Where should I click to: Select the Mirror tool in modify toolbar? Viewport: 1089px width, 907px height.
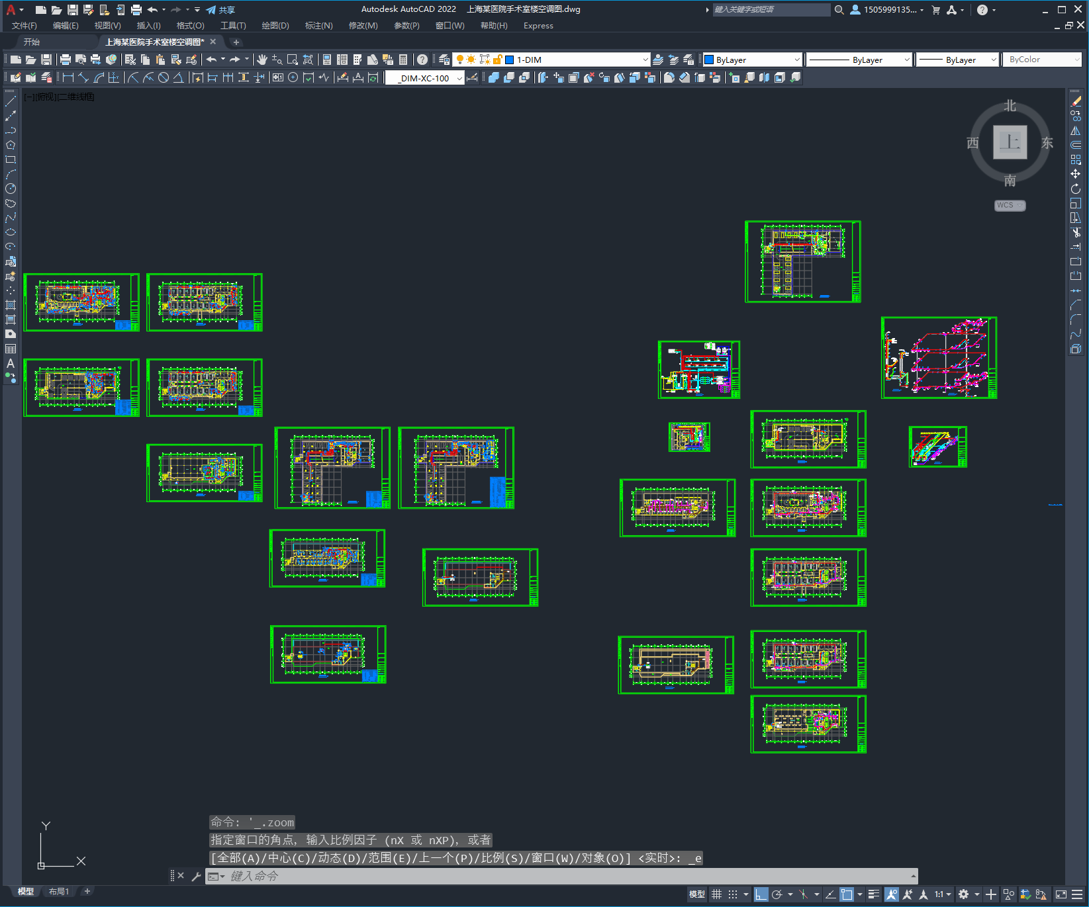click(1076, 130)
